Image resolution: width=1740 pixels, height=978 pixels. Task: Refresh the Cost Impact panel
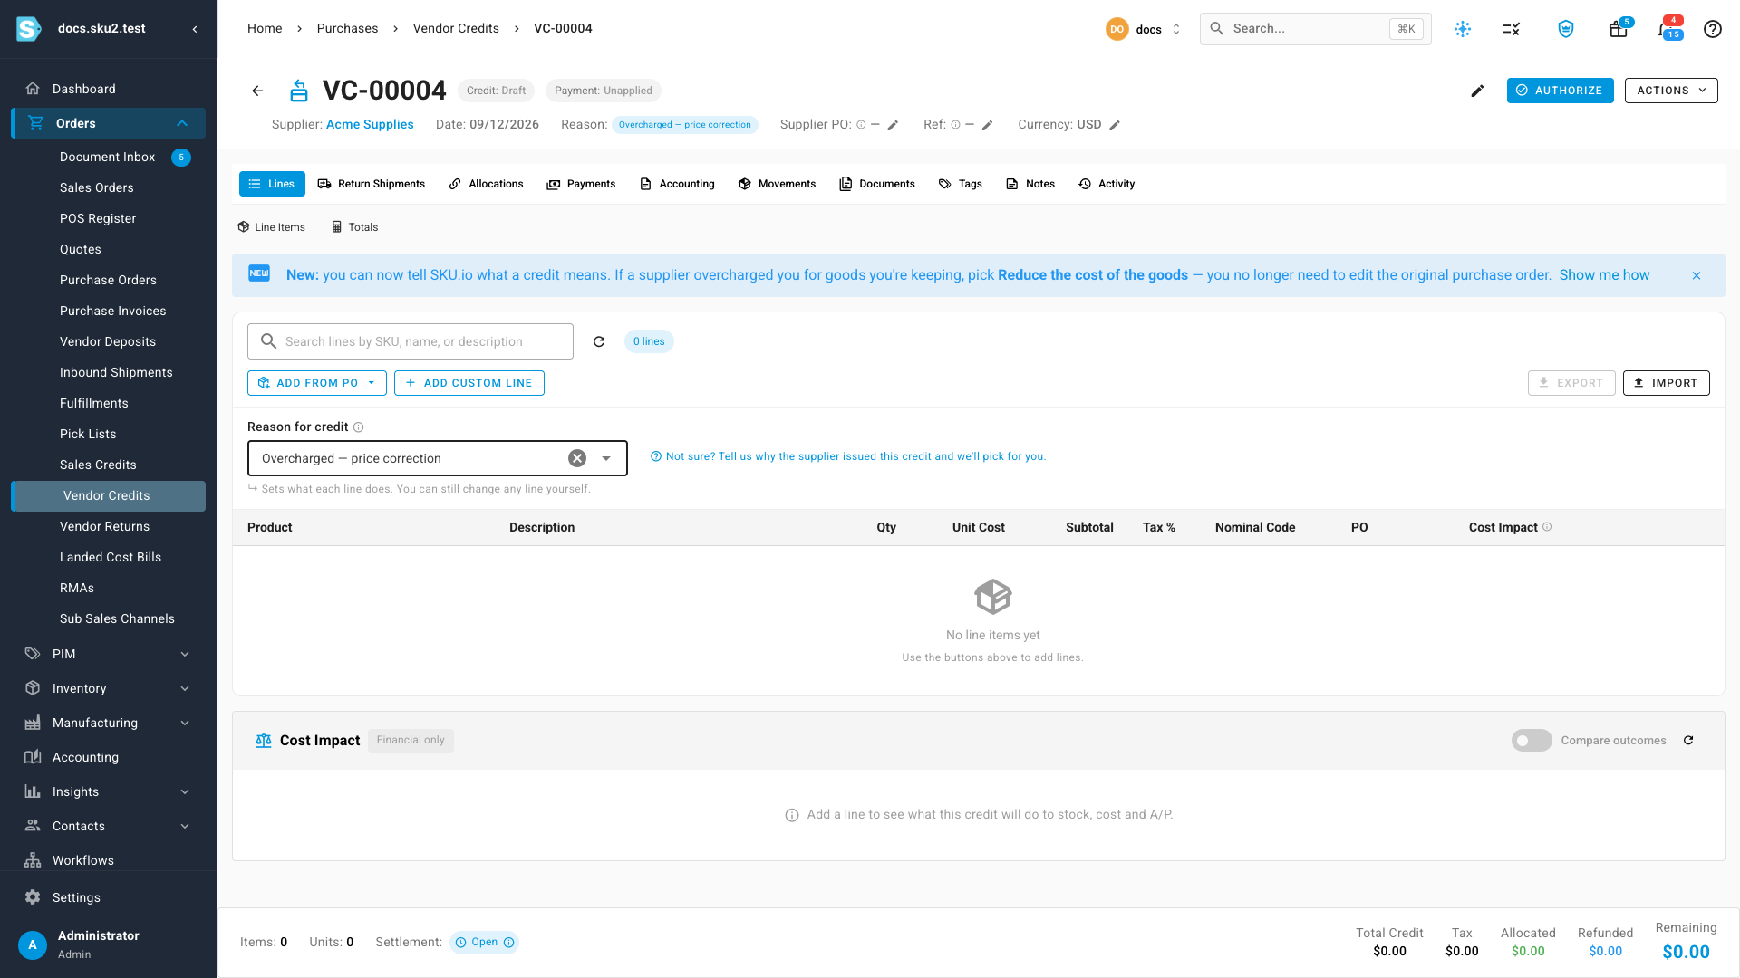pos(1688,741)
